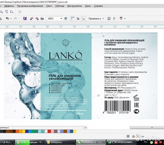
Task: Toggle the eye-shaped guides visibility icon
Action: pos(78,19)
